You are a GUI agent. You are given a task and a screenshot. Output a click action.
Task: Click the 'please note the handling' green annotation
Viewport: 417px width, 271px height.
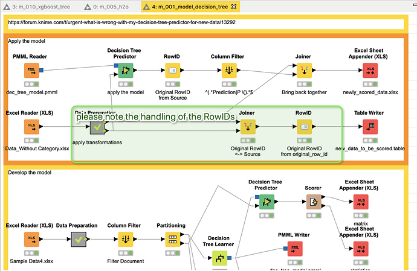pyautogui.click(x=154, y=116)
